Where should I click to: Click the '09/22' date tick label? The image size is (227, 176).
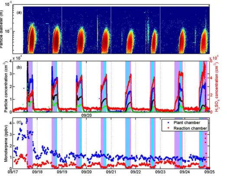[136, 172]
